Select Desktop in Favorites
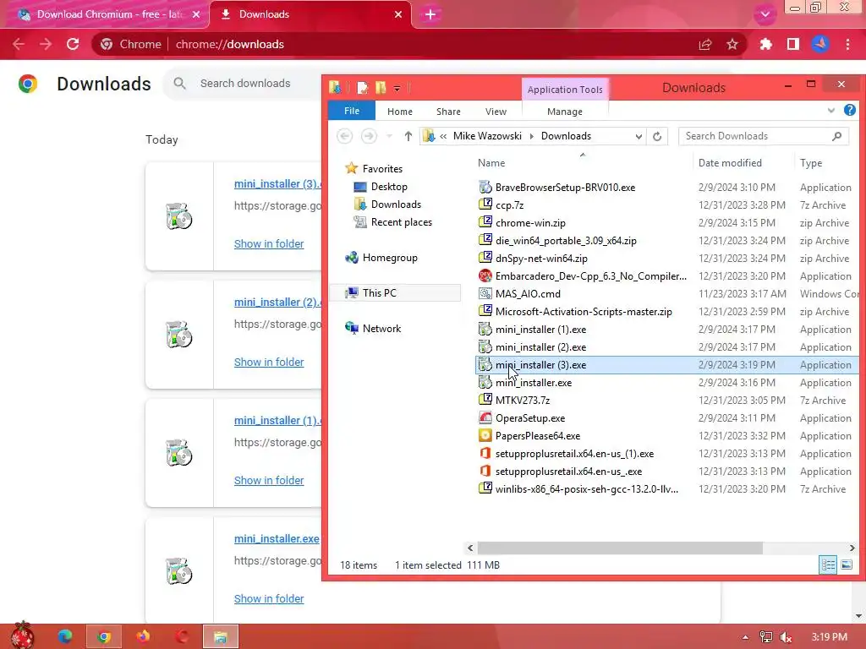This screenshot has height=649, width=866. 389,187
